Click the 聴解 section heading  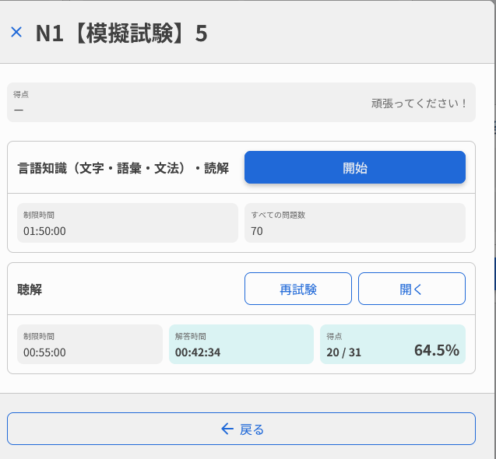click(x=30, y=289)
